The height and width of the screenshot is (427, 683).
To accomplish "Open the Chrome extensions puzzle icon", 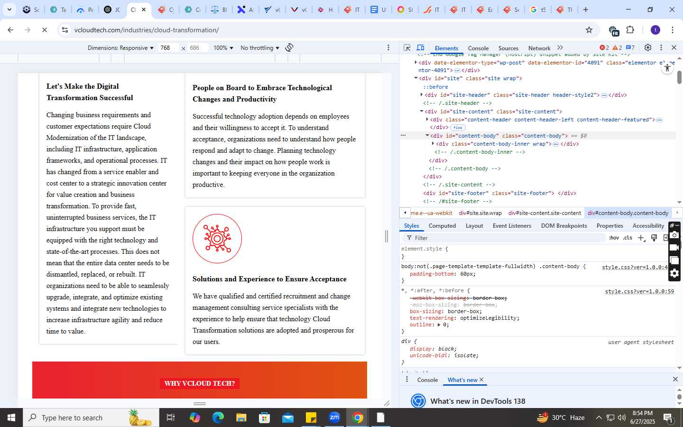I will tap(630, 30).
